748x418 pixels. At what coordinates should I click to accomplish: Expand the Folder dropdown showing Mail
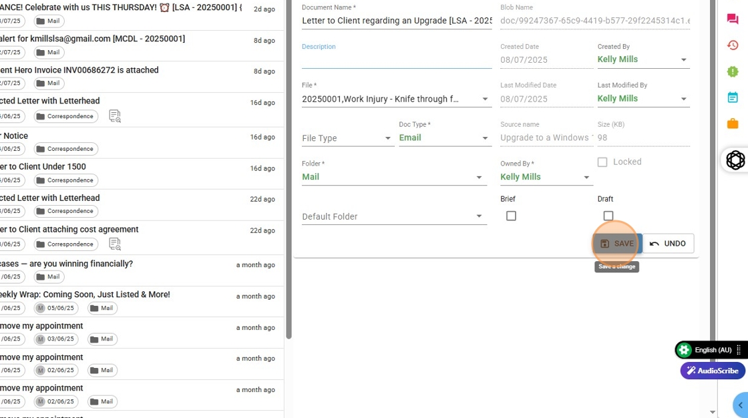(x=393, y=177)
